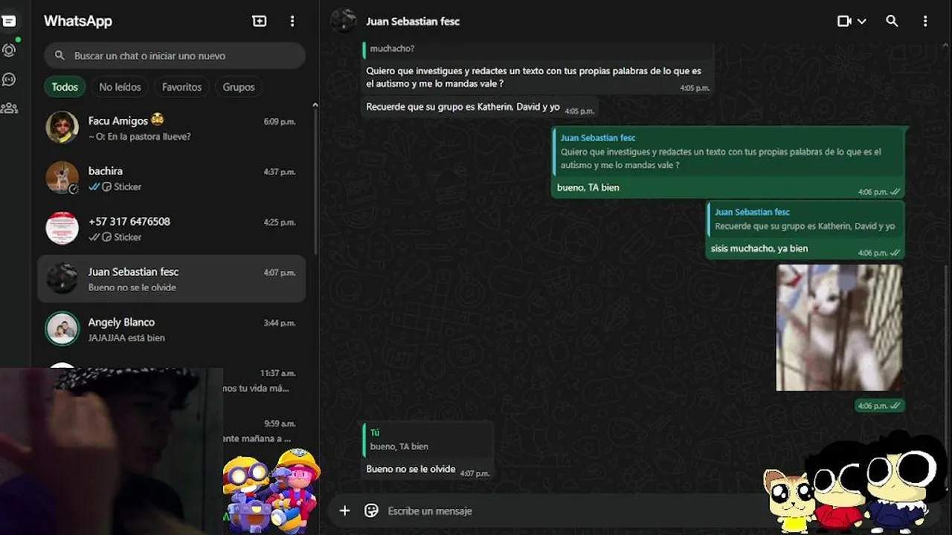Open the emoji and sticker picker

click(371, 510)
